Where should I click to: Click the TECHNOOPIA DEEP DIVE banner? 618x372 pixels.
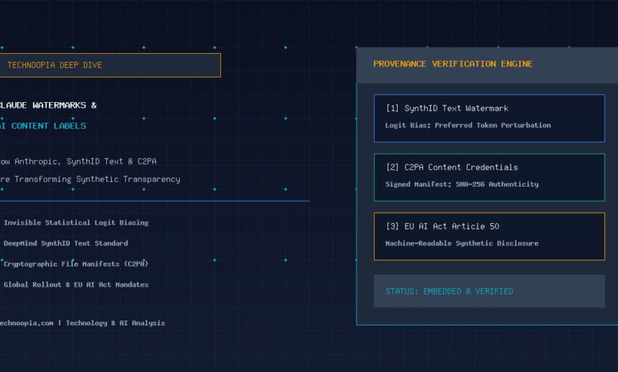point(110,65)
